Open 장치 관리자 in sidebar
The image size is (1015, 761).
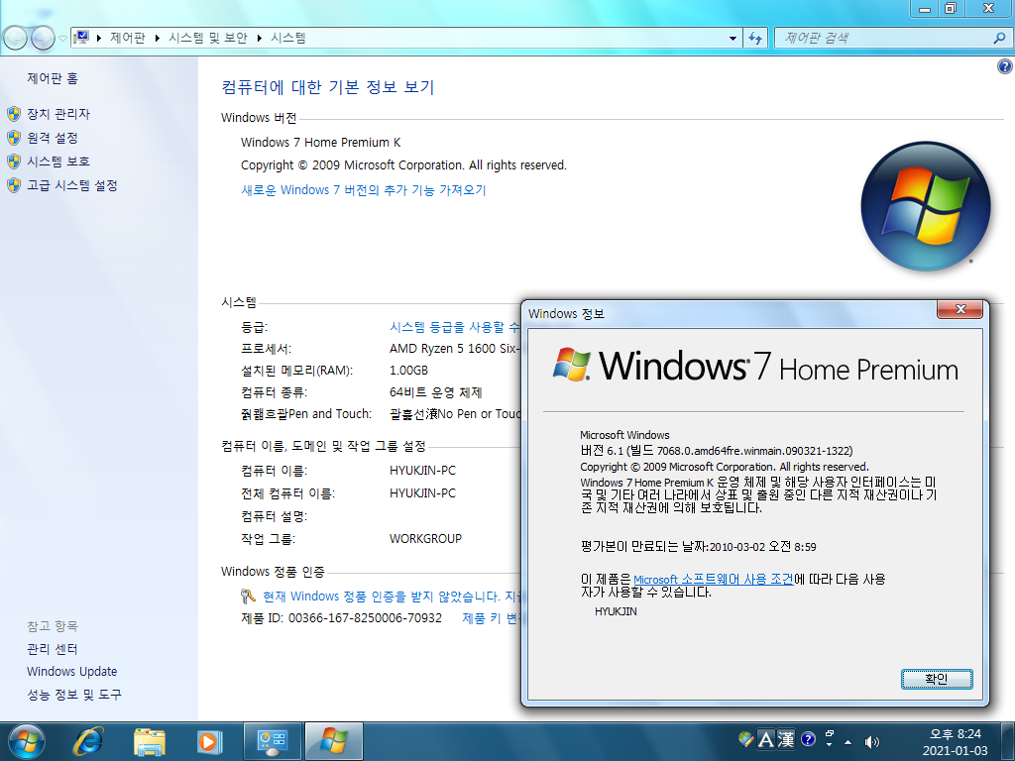click(58, 114)
